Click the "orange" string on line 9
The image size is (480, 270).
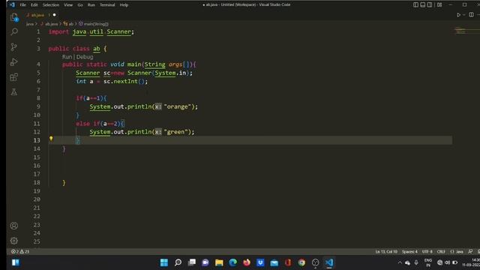pos(177,106)
